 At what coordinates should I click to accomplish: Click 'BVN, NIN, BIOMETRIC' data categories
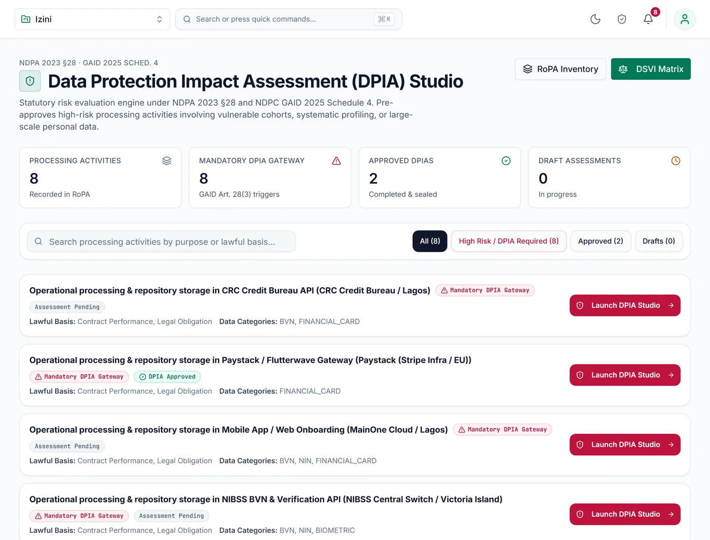pyautogui.click(x=317, y=530)
